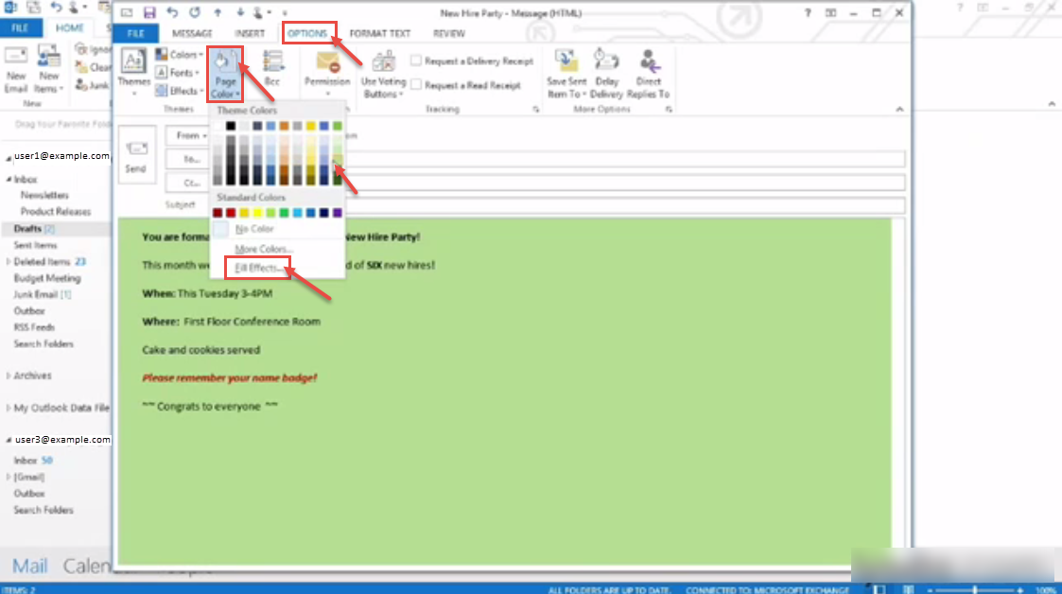Switch to the Insert ribbon tab
Viewport: 1062px width, 594px height.
[250, 33]
